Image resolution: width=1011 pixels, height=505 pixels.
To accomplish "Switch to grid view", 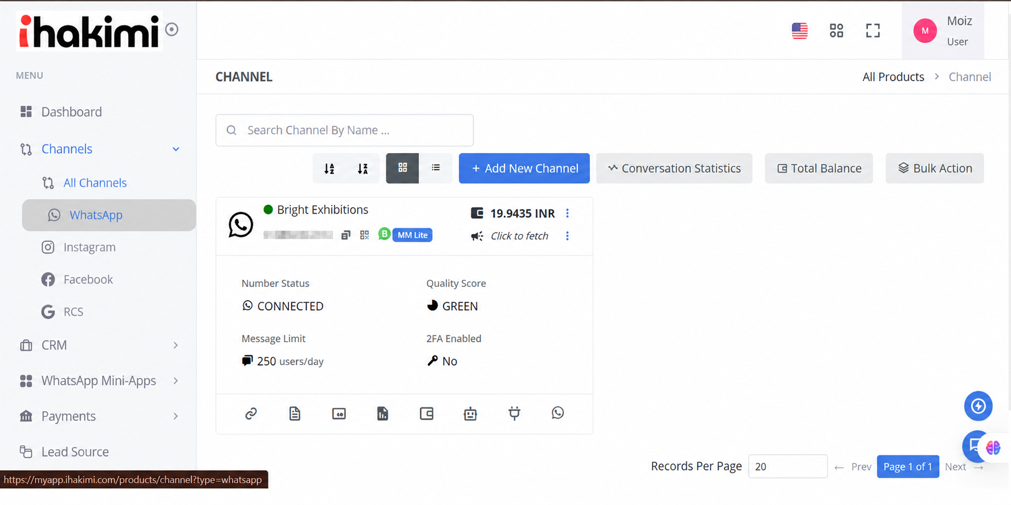I will [x=402, y=168].
